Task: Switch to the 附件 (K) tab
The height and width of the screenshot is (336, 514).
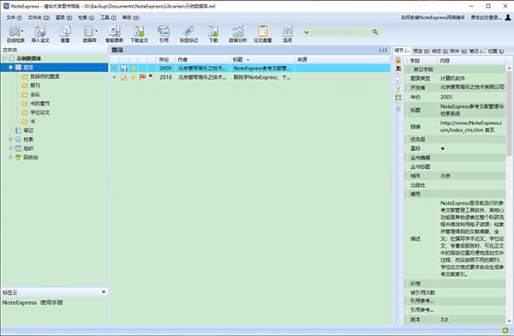Action: 458,51
